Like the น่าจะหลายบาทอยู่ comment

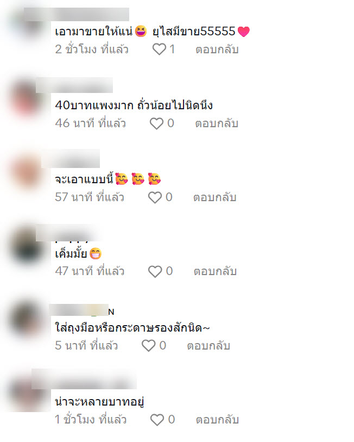pyautogui.click(x=157, y=420)
